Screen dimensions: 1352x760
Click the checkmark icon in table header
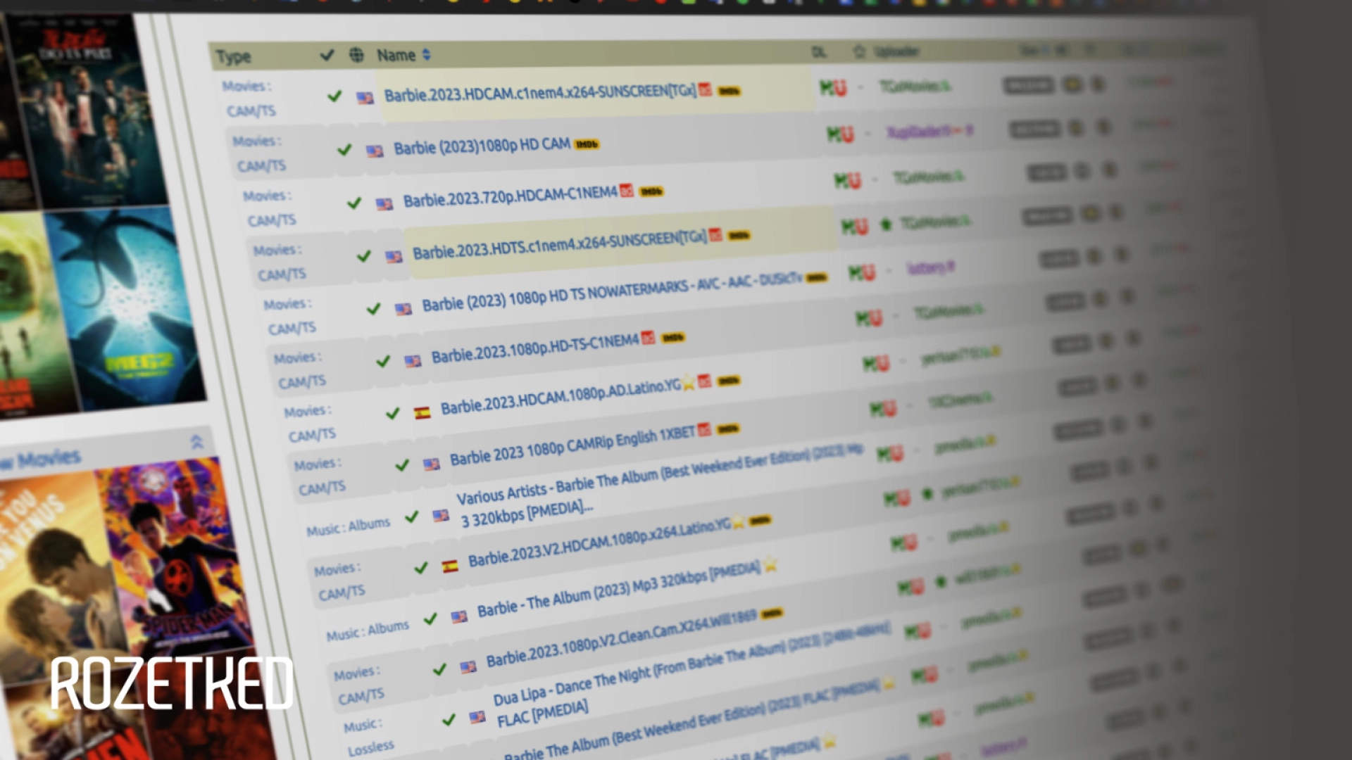pos(327,55)
